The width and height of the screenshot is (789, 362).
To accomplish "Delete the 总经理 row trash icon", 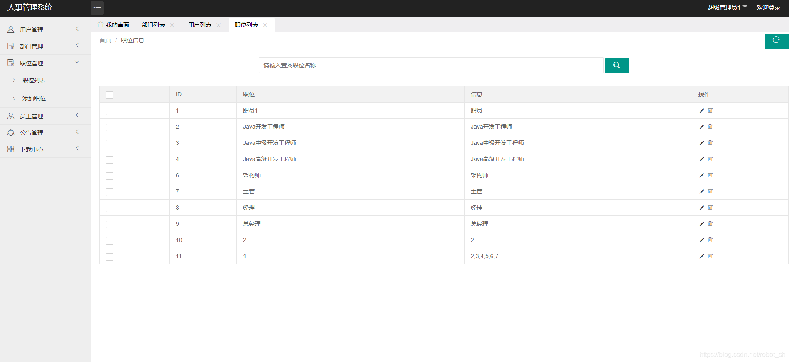I will 710,224.
